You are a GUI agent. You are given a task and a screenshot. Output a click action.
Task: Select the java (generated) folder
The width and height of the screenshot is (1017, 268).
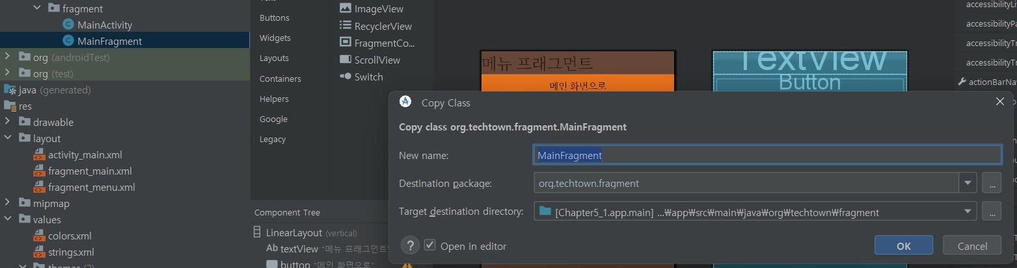[55, 90]
